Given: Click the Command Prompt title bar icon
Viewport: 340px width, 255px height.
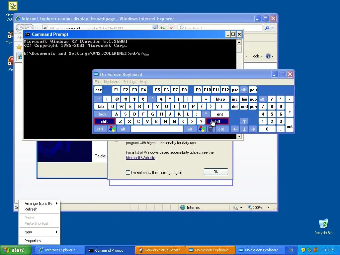Looking at the screenshot, I should coord(28,34).
